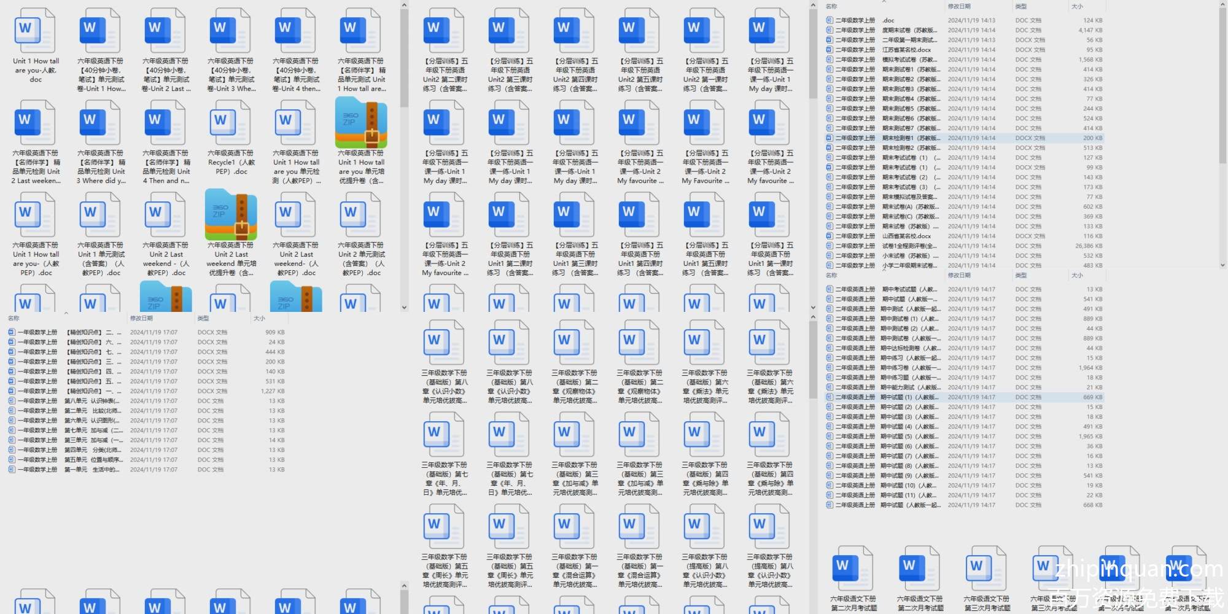Open the 360 ZIP archive 'Unit 2 Last weekend 单元培优提升卷'
The width and height of the screenshot is (1228, 614).
point(231,216)
